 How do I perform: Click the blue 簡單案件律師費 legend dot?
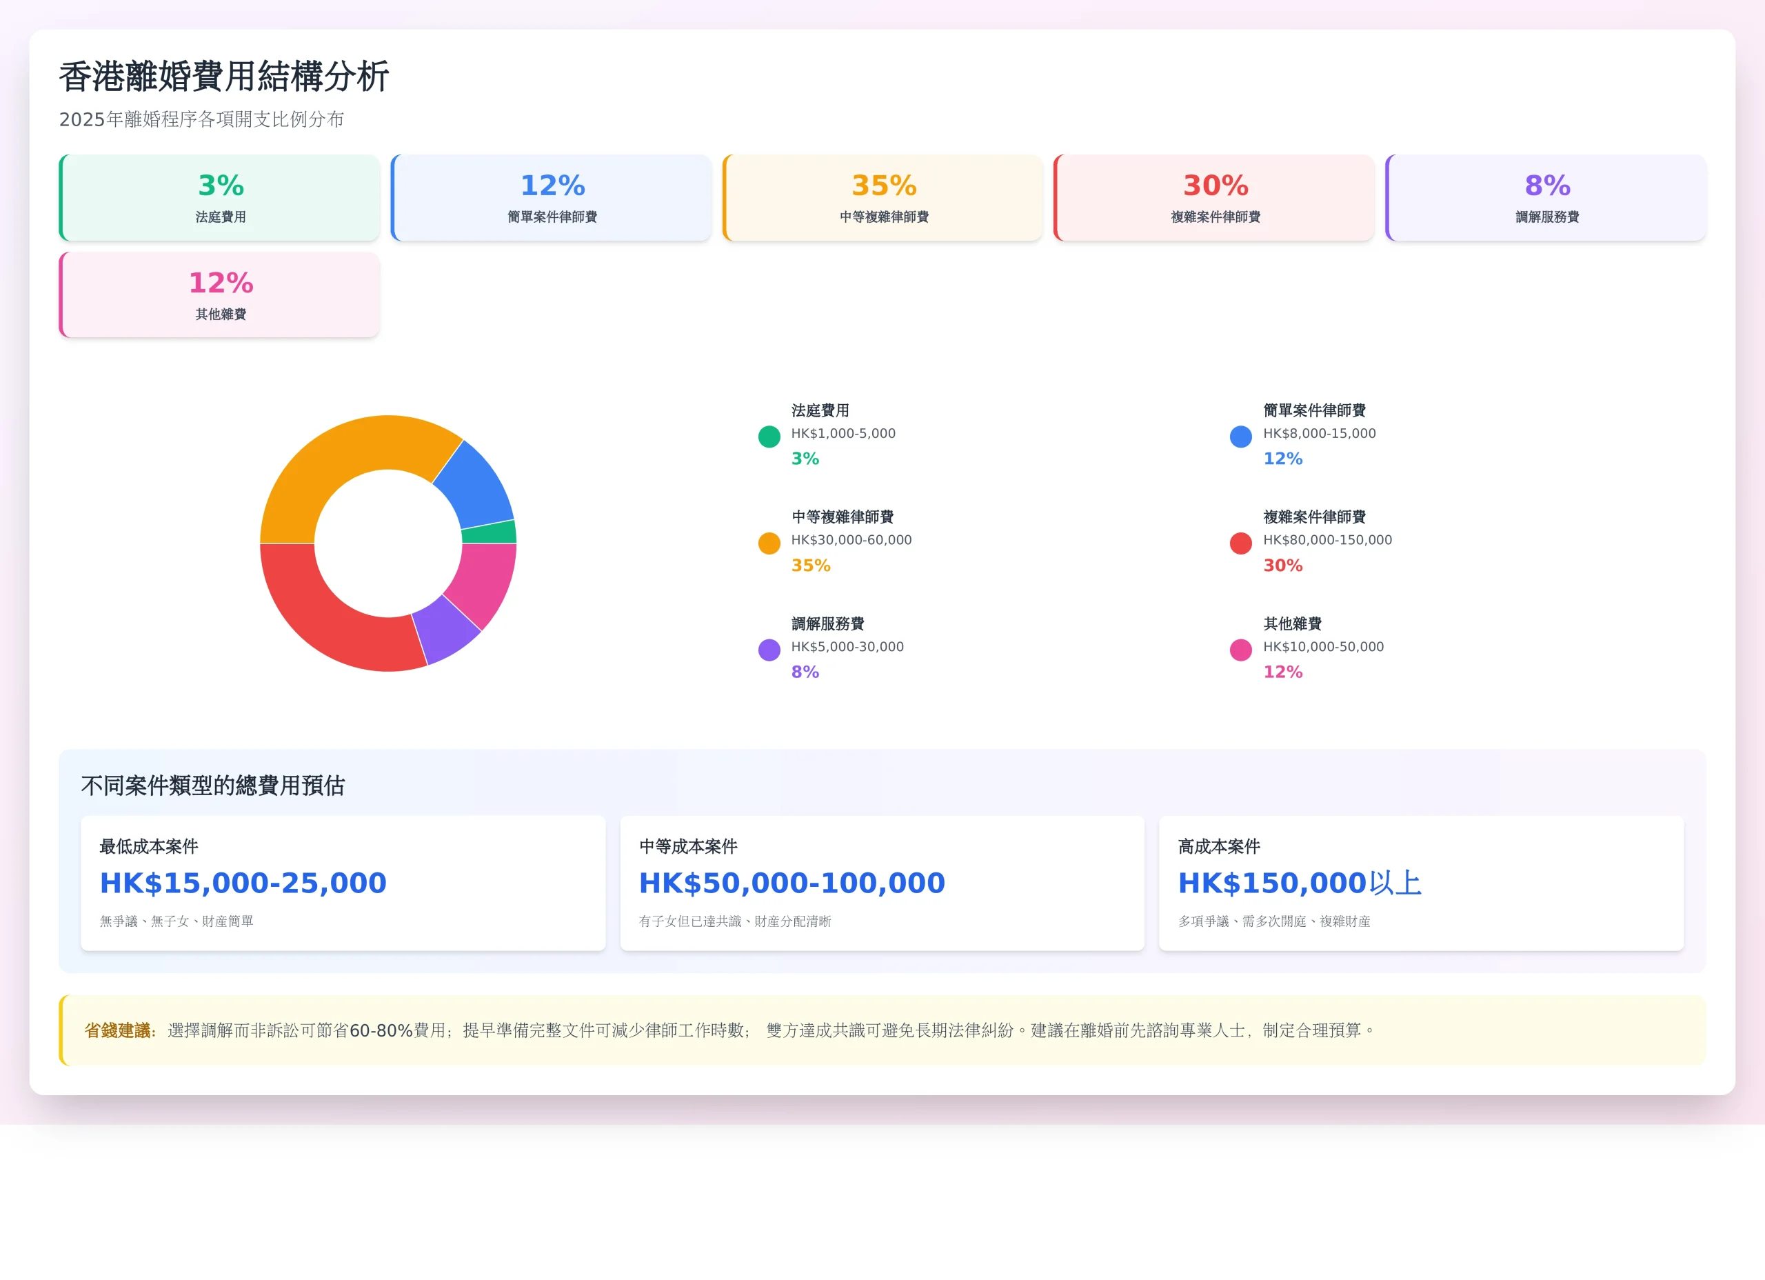1240,437
